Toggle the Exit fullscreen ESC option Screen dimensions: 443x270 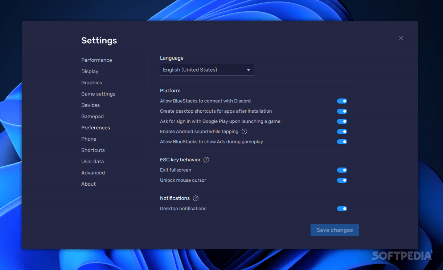342,170
